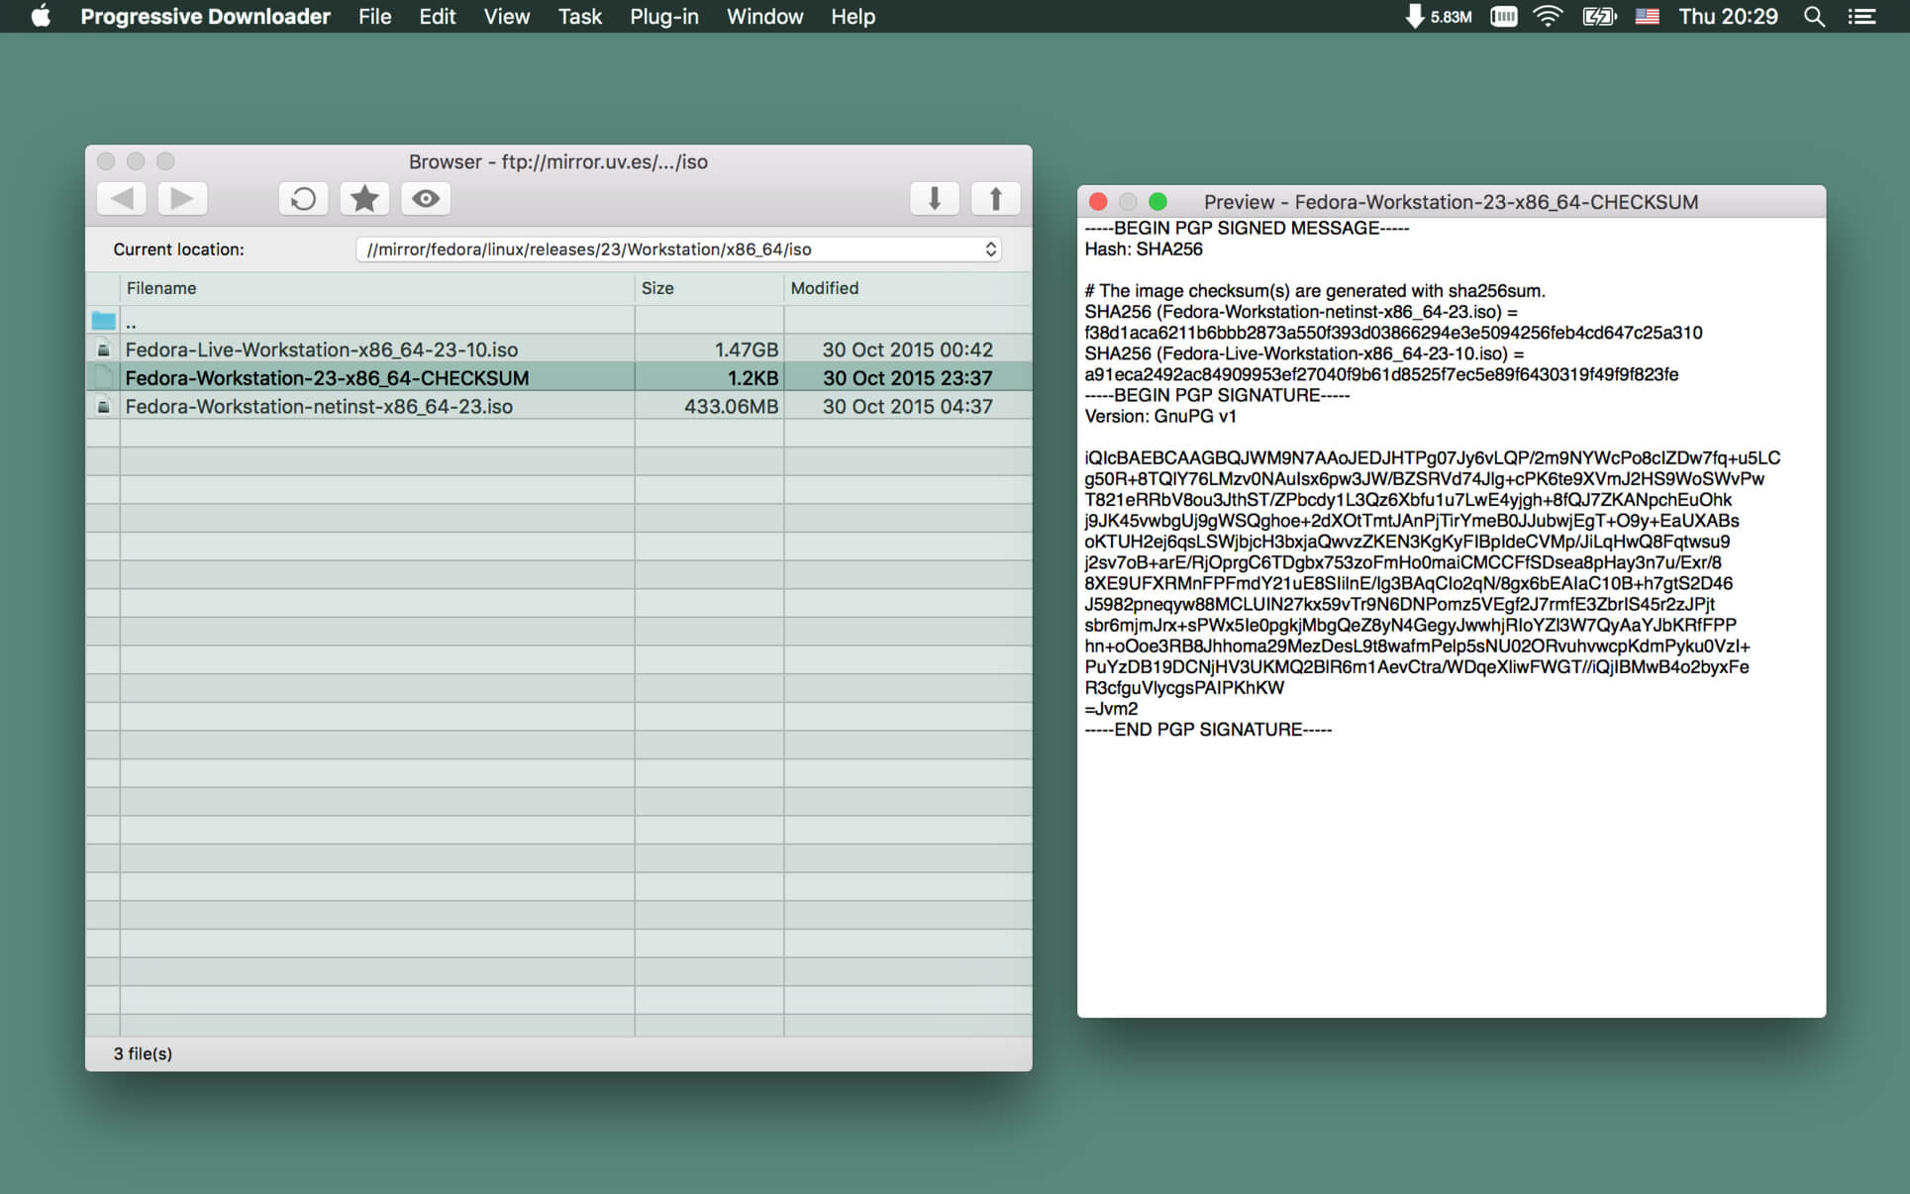Image resolution: width=1910 pixels, height=1194 pixels.
Task: Open the US flag input source menu
Action: pos(1648,17)
